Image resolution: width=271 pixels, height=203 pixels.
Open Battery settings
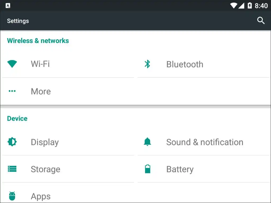coord(180,169)
